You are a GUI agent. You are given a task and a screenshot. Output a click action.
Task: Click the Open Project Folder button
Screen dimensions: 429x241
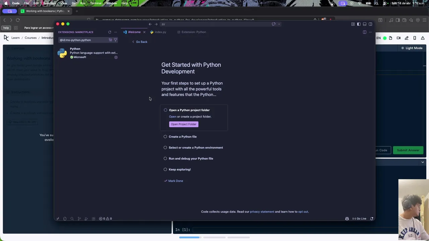(184, 124)
